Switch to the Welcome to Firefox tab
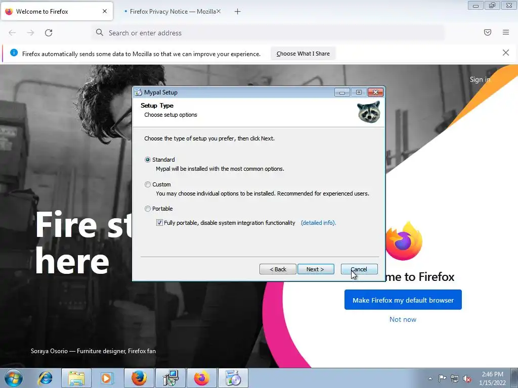This screenshot has height=388, width=518. pyautogui.click(x=57, y=11)
